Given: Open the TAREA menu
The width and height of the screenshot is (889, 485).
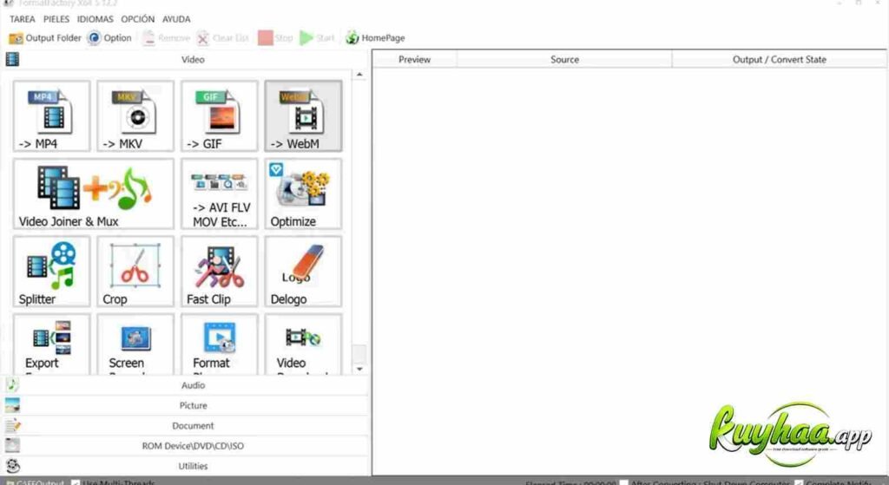Looking at the screenshot, I should (x=22, y=19).
